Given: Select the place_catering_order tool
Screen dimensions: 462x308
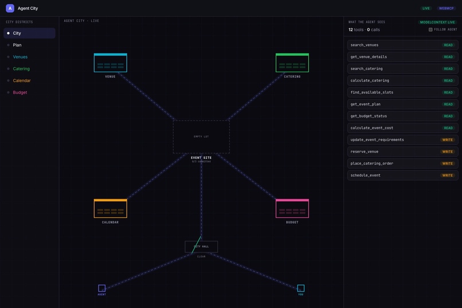Looking at the screenshot, I should click(x=403, y=163).
